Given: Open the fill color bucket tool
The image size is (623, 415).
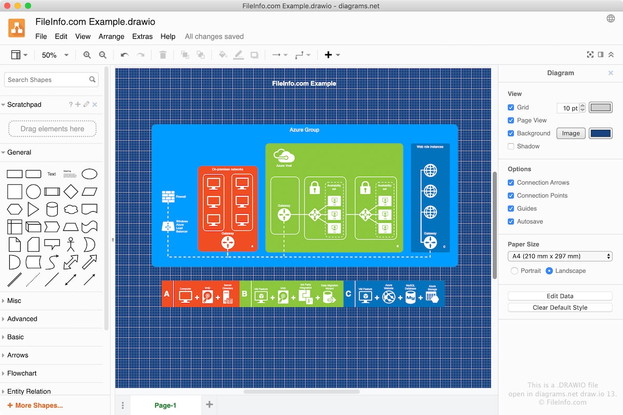Looking at the screenshot, I should (223, 55).
